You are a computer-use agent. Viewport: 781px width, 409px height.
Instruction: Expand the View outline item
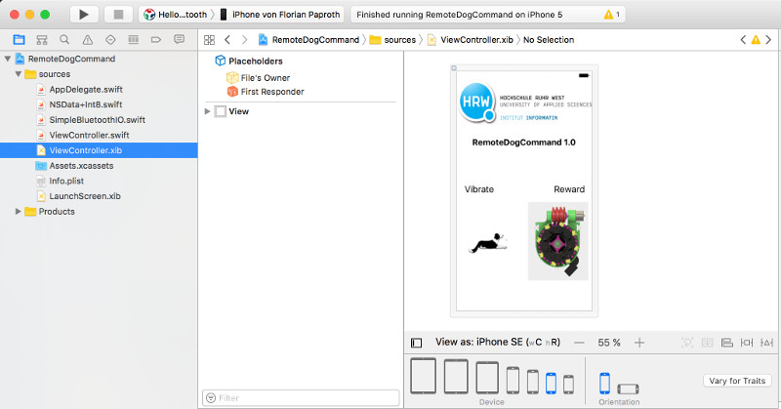207,111
